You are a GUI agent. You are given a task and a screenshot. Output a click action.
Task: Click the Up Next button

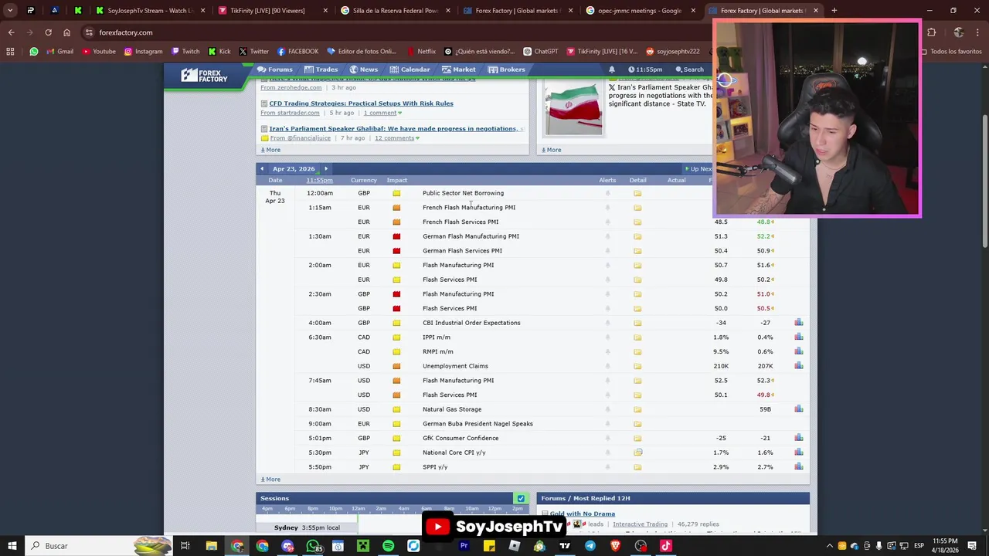(698, 168)
